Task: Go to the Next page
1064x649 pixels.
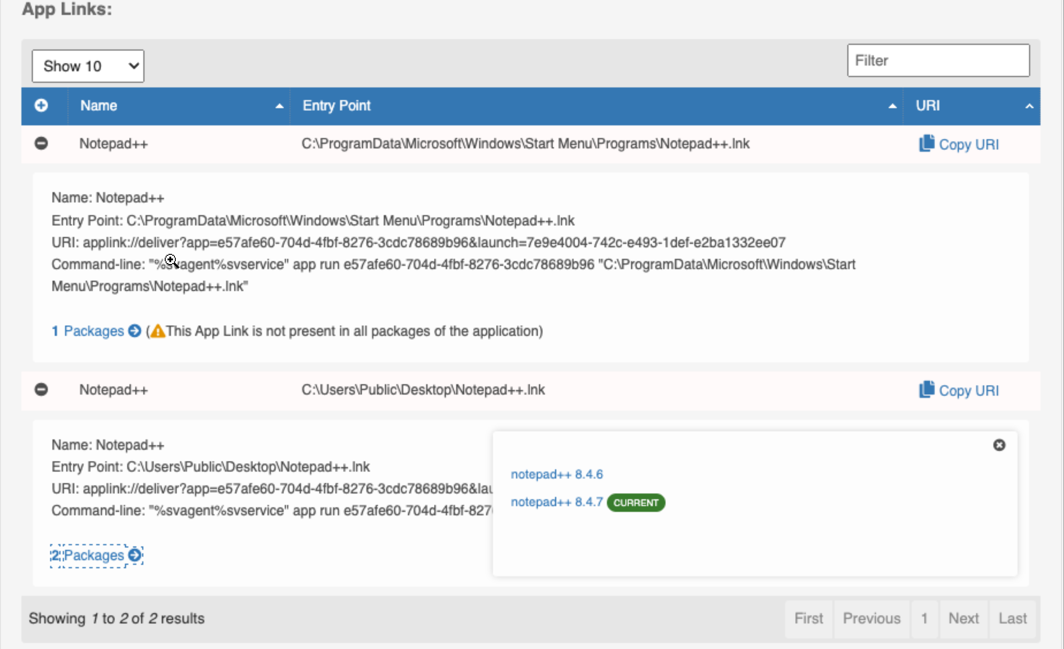Action: 964,618
